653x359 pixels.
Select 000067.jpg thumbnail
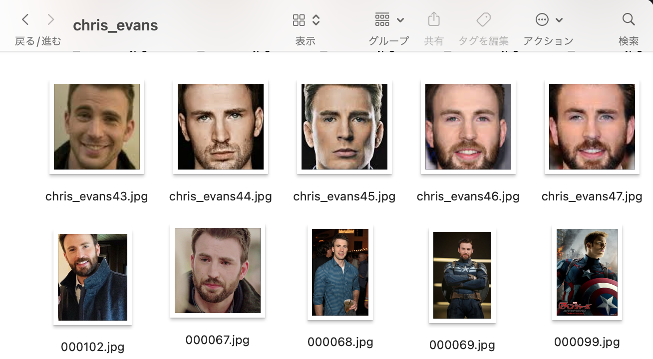[x=218, y=271]
